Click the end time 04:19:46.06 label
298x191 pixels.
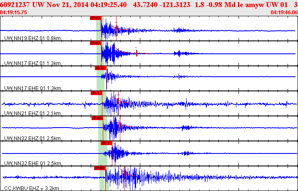pos(284,13)
